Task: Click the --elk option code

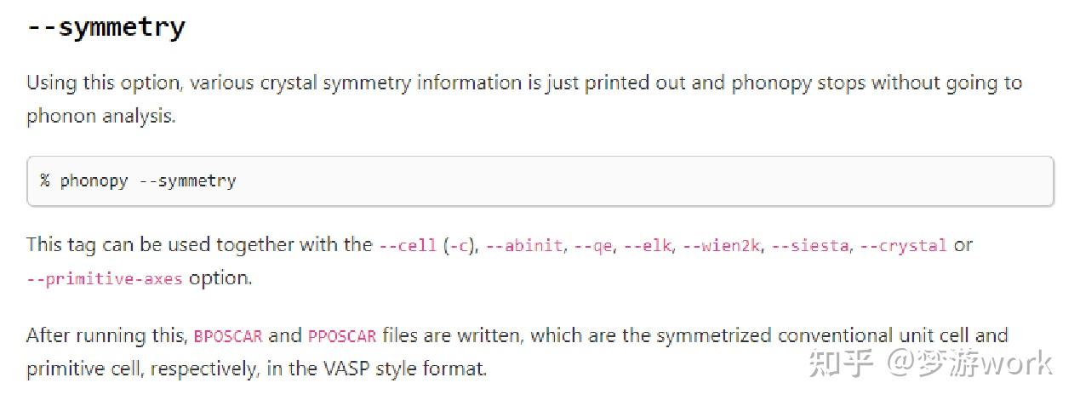Action: [647, 246]
